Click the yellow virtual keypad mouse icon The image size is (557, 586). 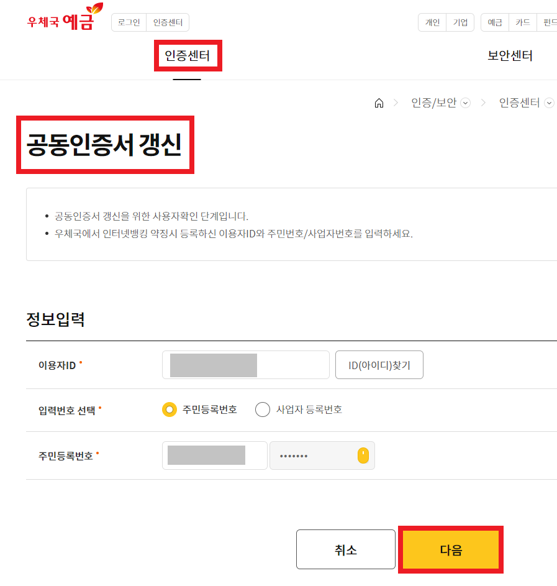363,456
